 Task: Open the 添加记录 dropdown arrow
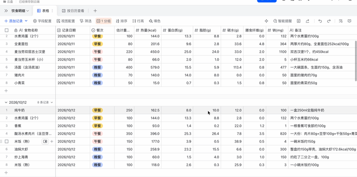pos(26,21)
